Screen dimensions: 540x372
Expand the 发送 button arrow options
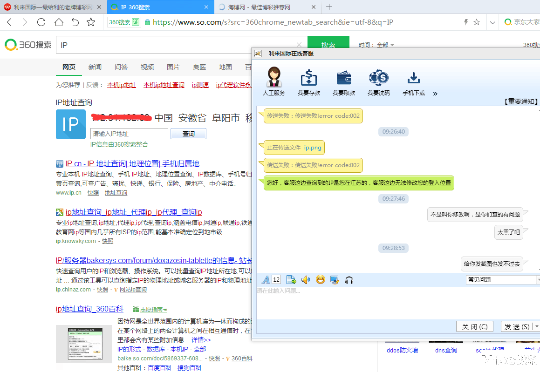tap(538, 326)
